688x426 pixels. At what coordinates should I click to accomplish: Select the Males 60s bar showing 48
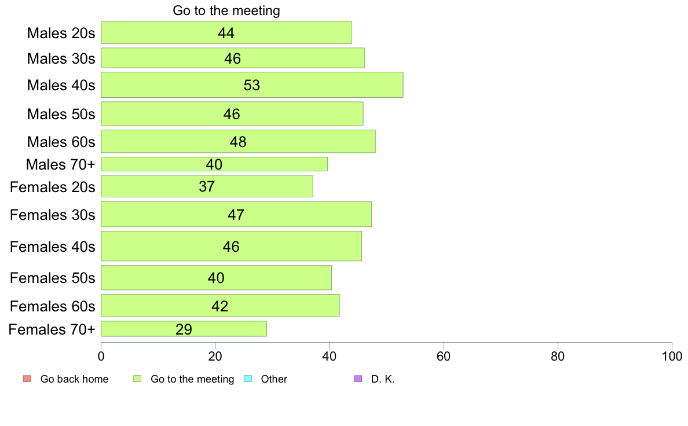238,141
